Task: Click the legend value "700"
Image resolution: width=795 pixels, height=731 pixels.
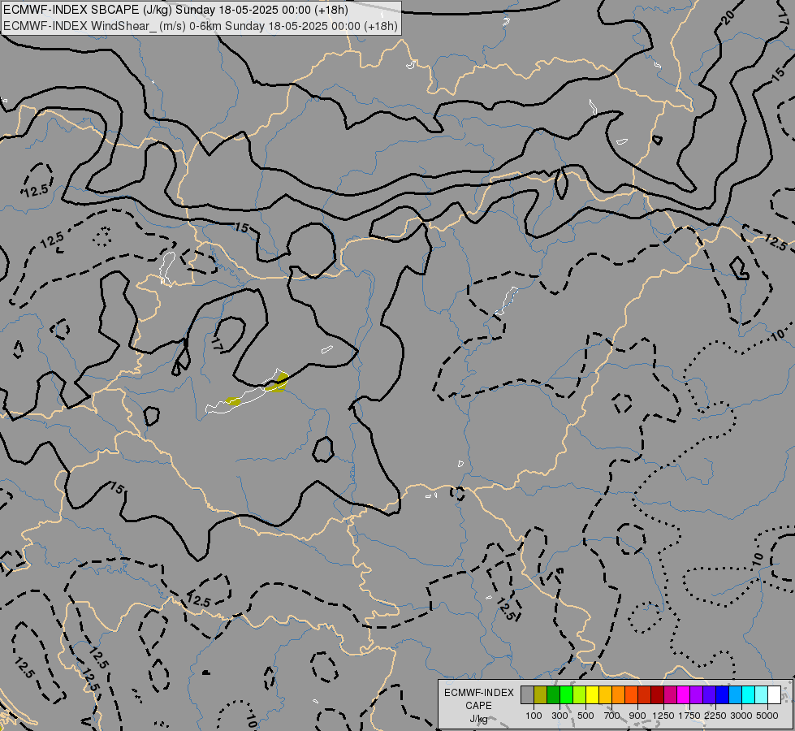Action: 612,716
